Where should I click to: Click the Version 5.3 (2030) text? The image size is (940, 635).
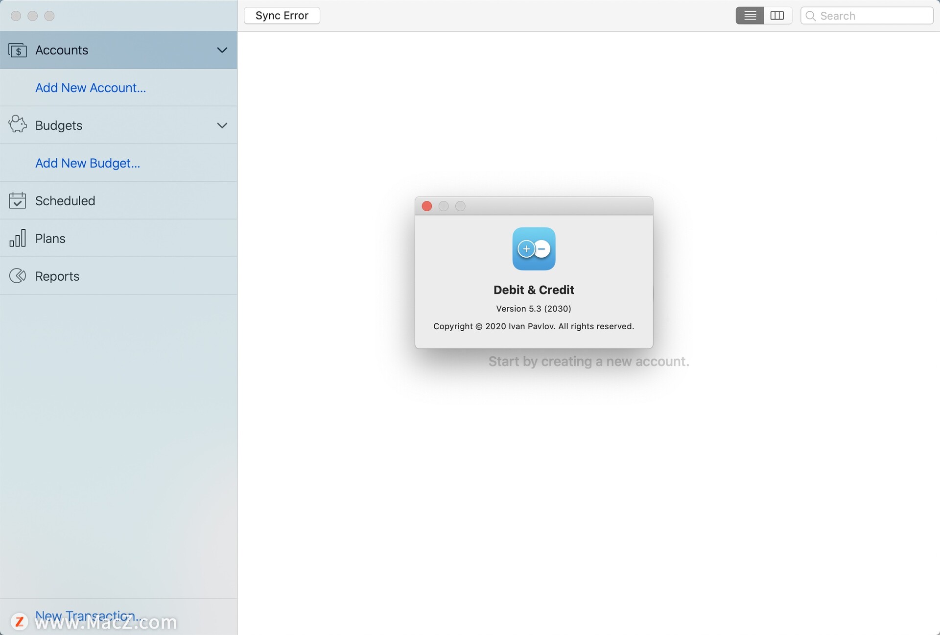(x=534, y=309)
